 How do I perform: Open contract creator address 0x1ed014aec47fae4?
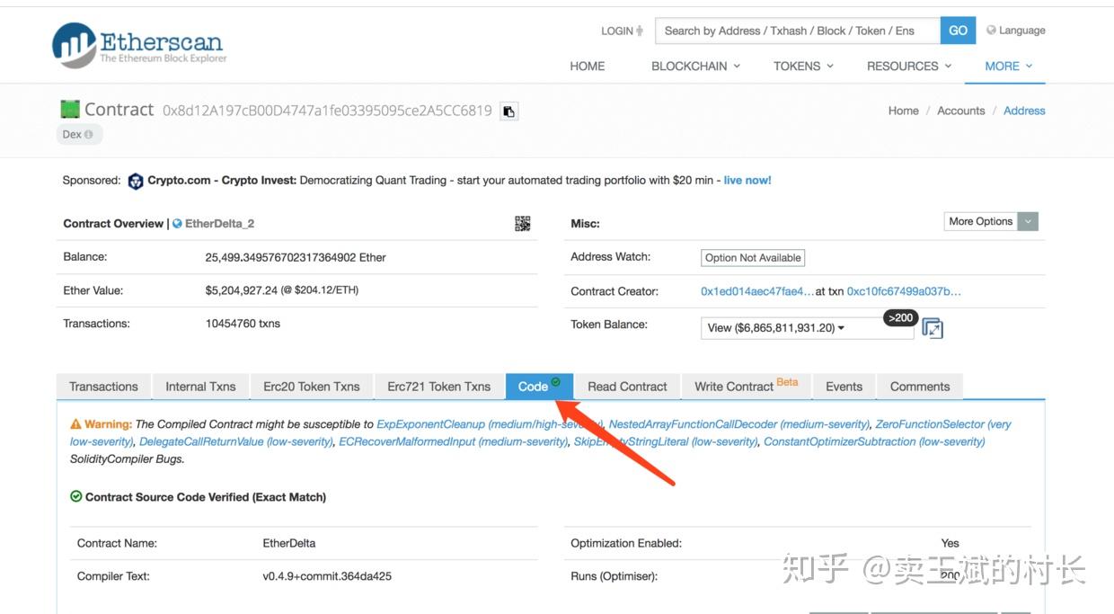[756, 291]
